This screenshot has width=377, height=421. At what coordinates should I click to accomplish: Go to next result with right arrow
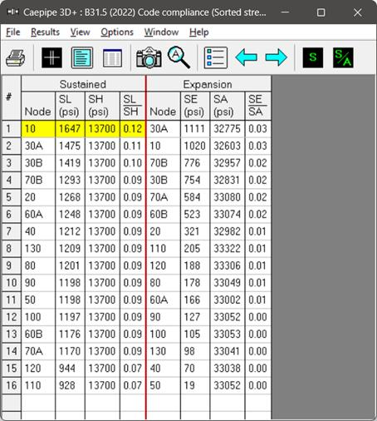[277, 57]
